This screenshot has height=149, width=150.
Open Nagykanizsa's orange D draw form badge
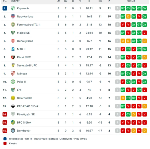click(128, 16)
